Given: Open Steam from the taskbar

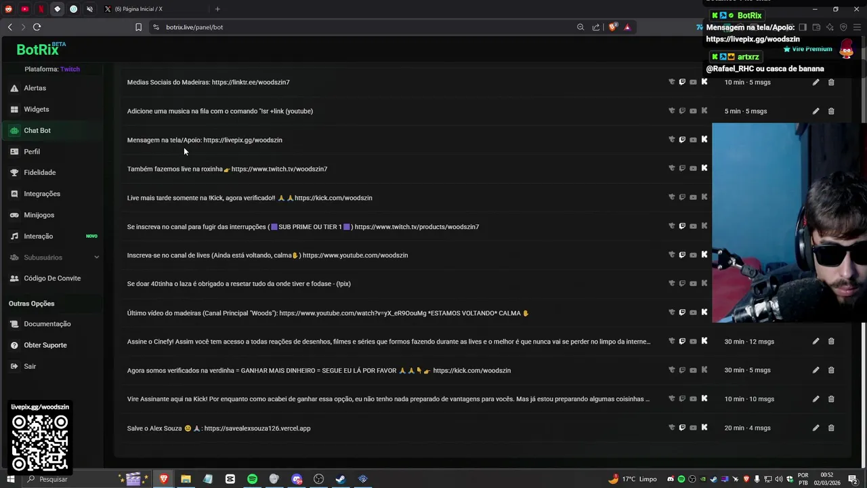Looking at the screenshot, I should [x=341, y=479].
